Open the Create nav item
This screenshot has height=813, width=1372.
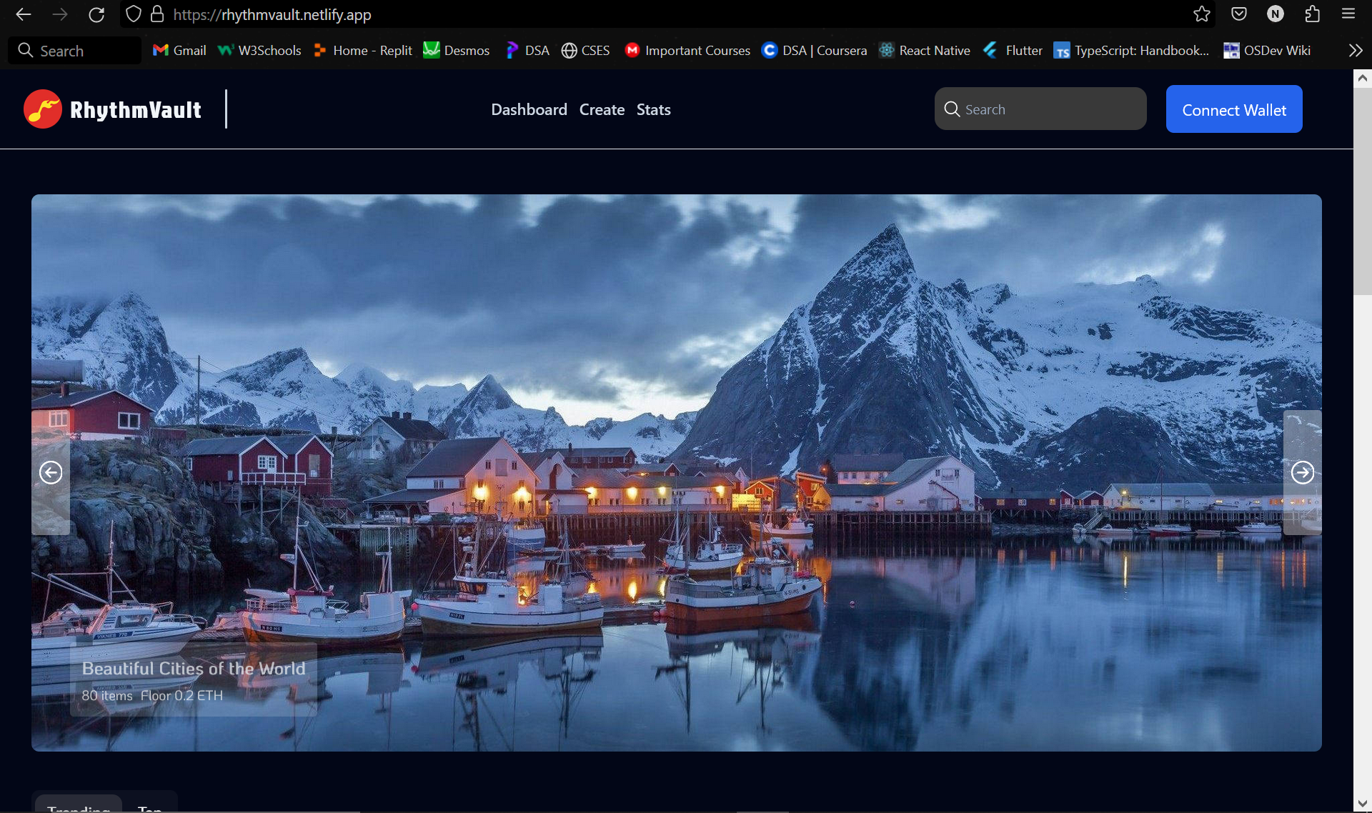(x=602, y=109)
